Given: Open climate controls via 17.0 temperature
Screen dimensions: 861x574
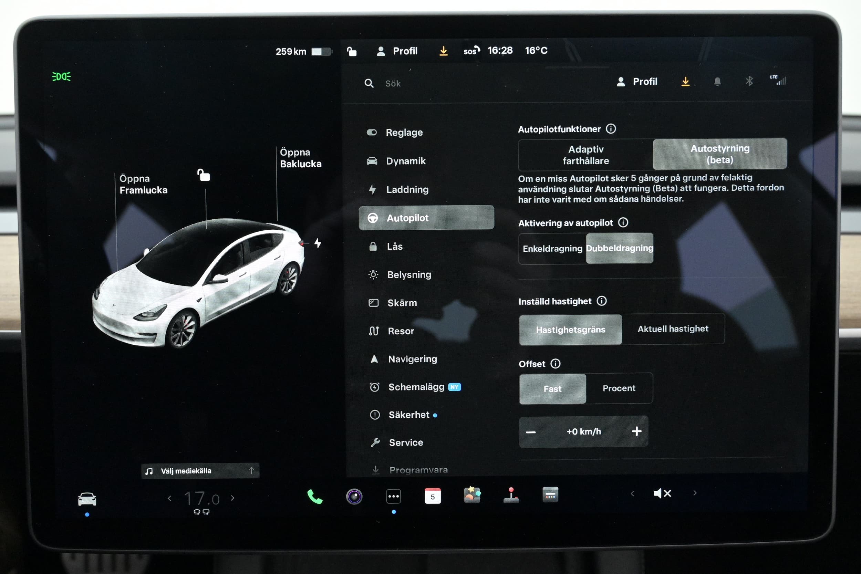Looking at the screenshot, I should point(202,499).
